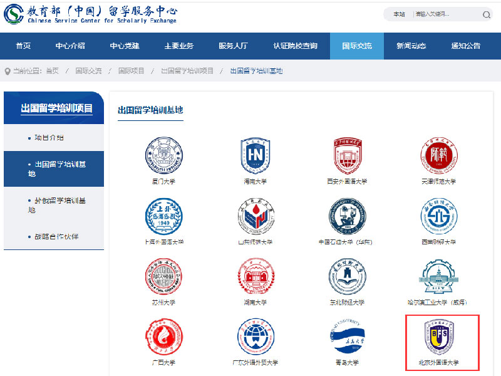Select the 天津师范大学 crest
This screenshot has width=501, height=376.
[x=440, y=157]
